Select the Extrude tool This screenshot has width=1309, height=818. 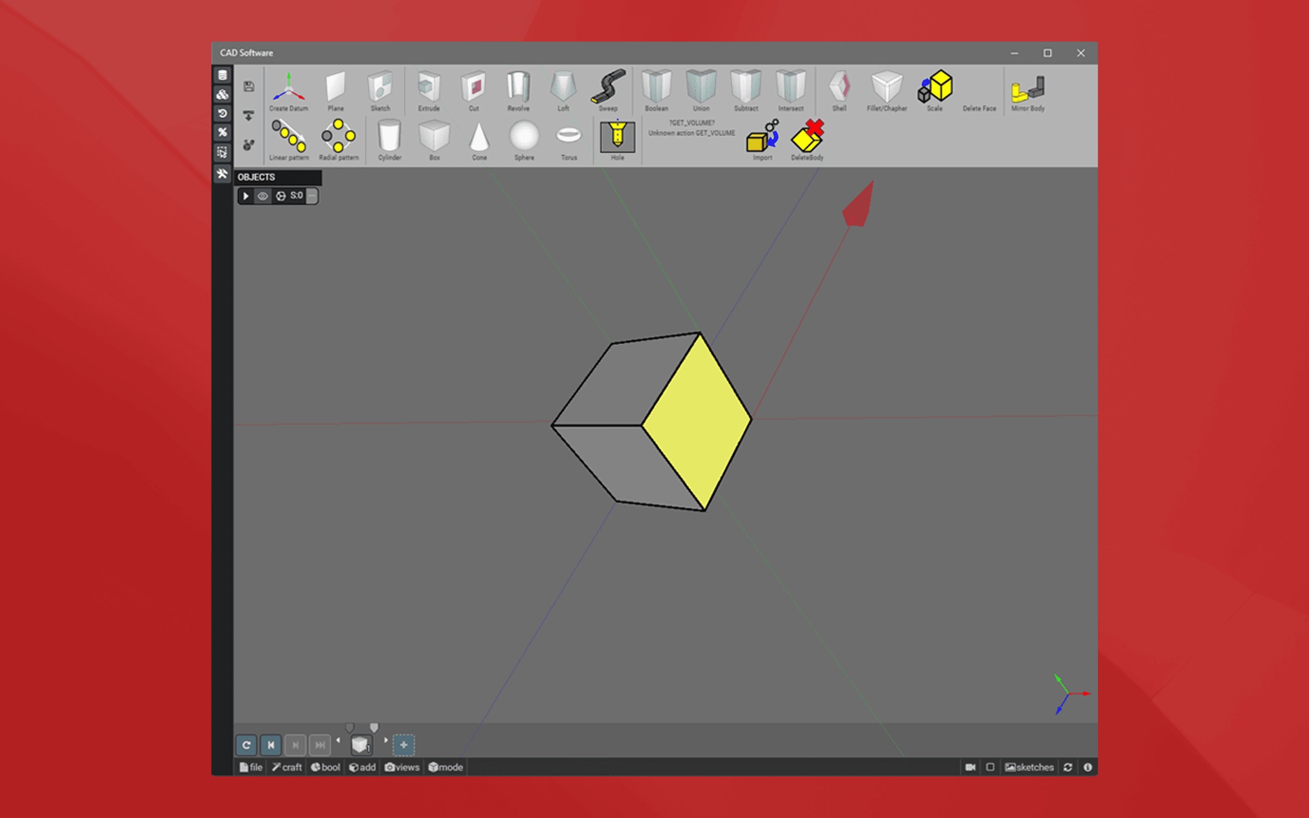[428, 89]
